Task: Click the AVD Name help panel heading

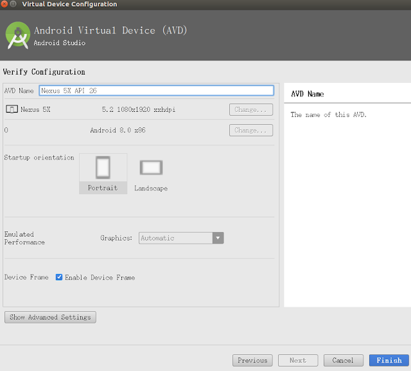Action: point(308,94)
